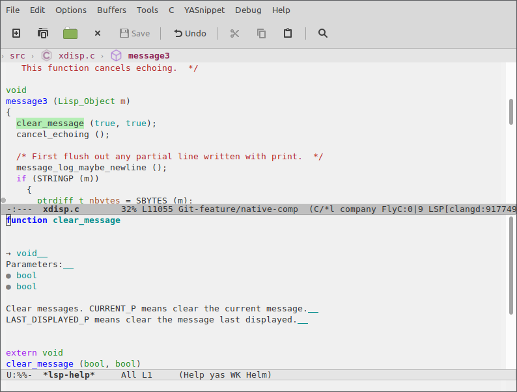Expand the src breadcrumb segment

pyautogui.click(x=18, y=56)
